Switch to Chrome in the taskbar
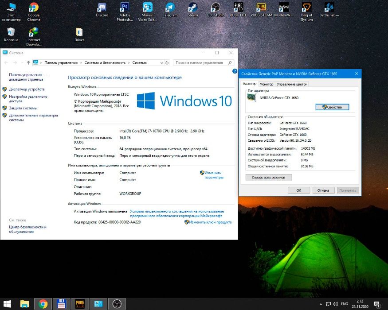The height and width of the screenshot is (310, 388). [x=43, y=304]
